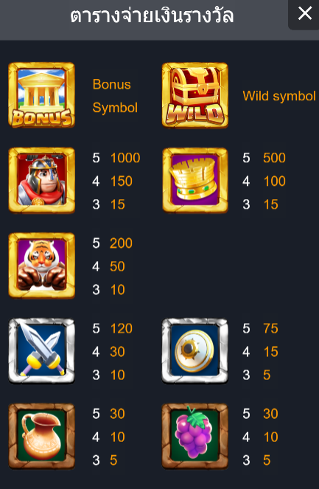The width and height of the screenshot is (319, 489).
Task: Select the golden colosseum crown symbol
Action: (x=195, y=180)
